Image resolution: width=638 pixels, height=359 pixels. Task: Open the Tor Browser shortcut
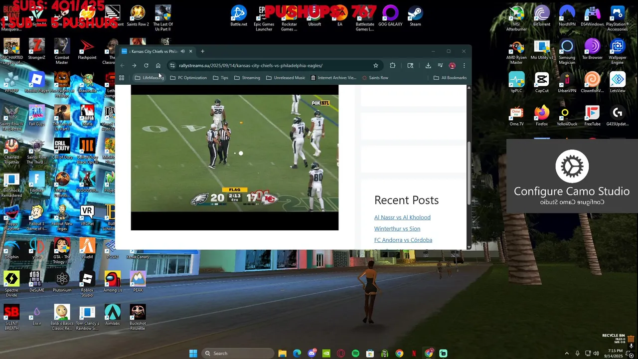coord(592,50)
